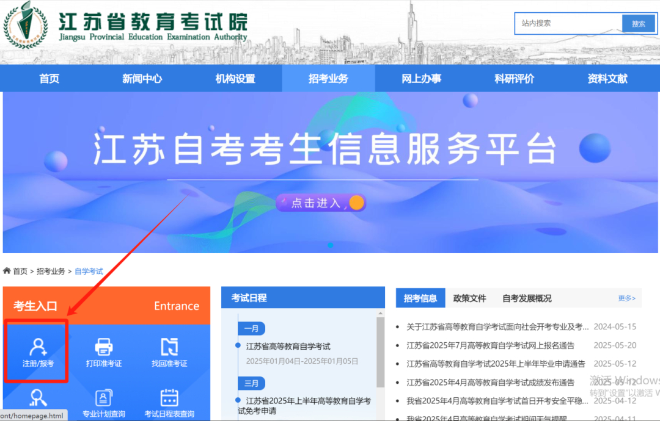
Task: Click the 江苏自考考生信息服务平台 banner title
Action: click(324, 149)
